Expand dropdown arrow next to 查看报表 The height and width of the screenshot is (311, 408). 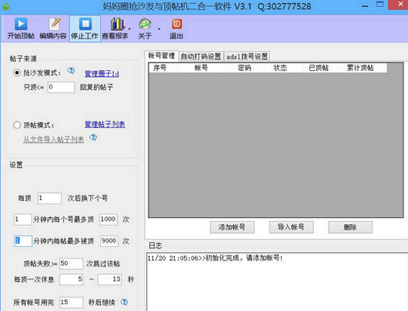point(129,29)
